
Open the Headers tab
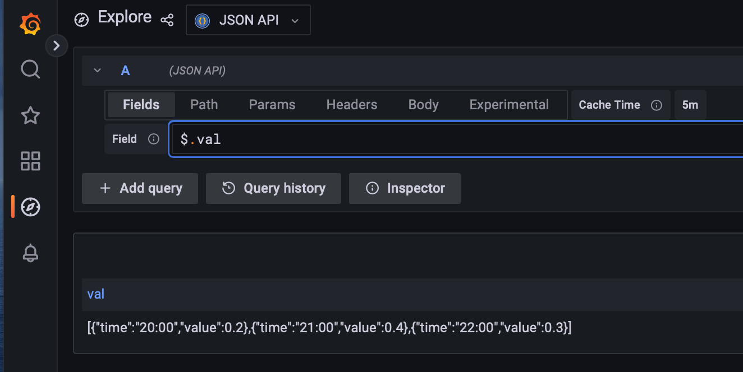pyautogui.click(x=352, y=105)
